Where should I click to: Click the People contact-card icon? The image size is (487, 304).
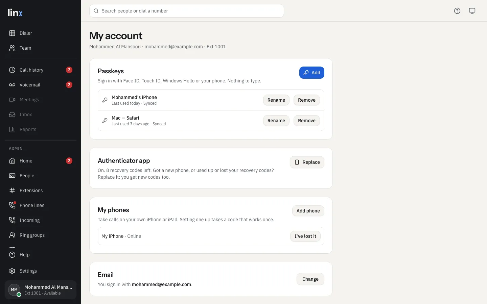[12, 176]
